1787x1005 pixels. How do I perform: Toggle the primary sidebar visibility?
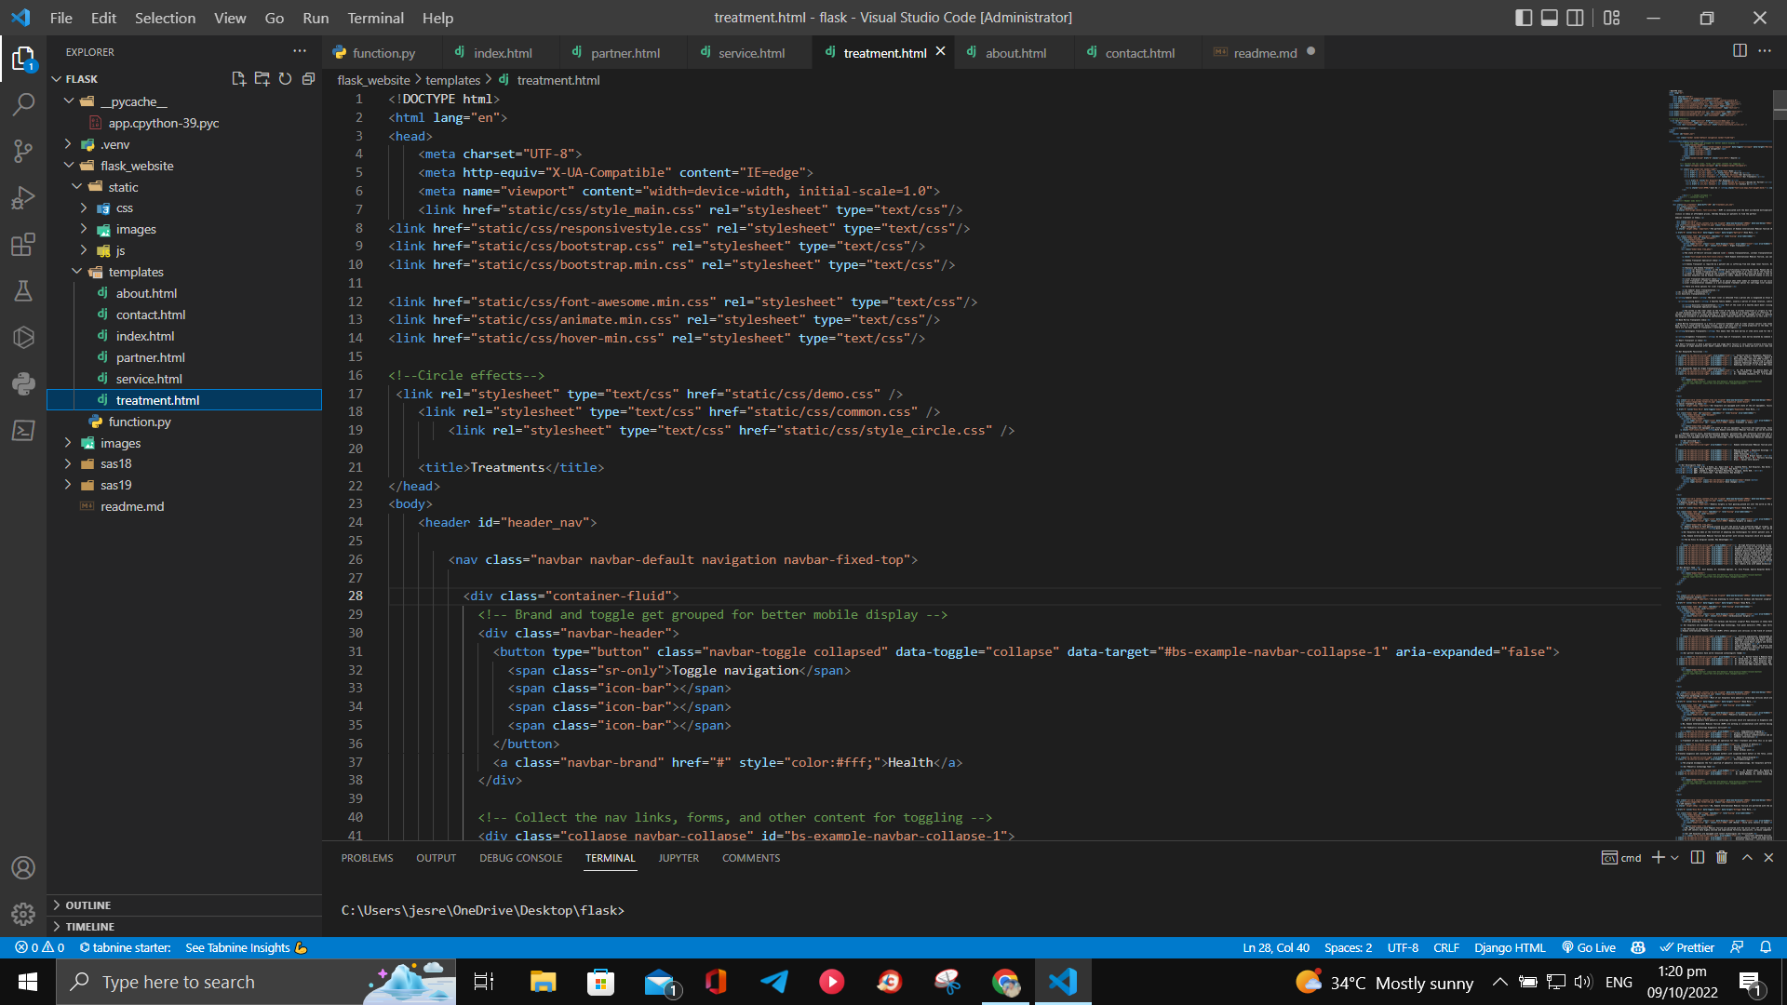click(x=1524, y=18)
